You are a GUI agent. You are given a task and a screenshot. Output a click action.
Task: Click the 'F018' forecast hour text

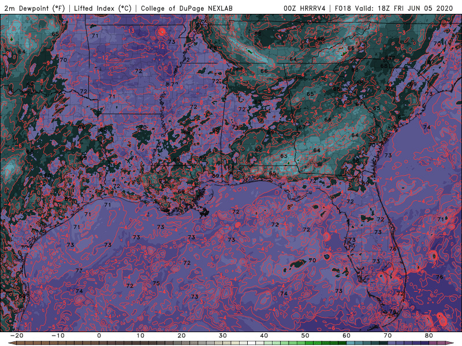343,9
